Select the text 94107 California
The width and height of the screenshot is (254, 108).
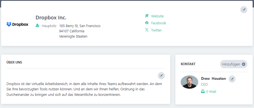[72, 31]
